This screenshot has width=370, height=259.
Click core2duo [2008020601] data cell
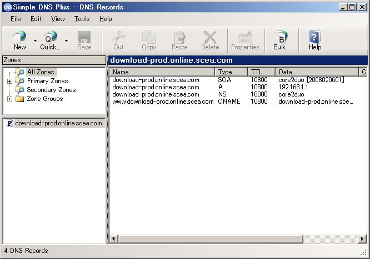pyautogui.click(x=311, y=80)
